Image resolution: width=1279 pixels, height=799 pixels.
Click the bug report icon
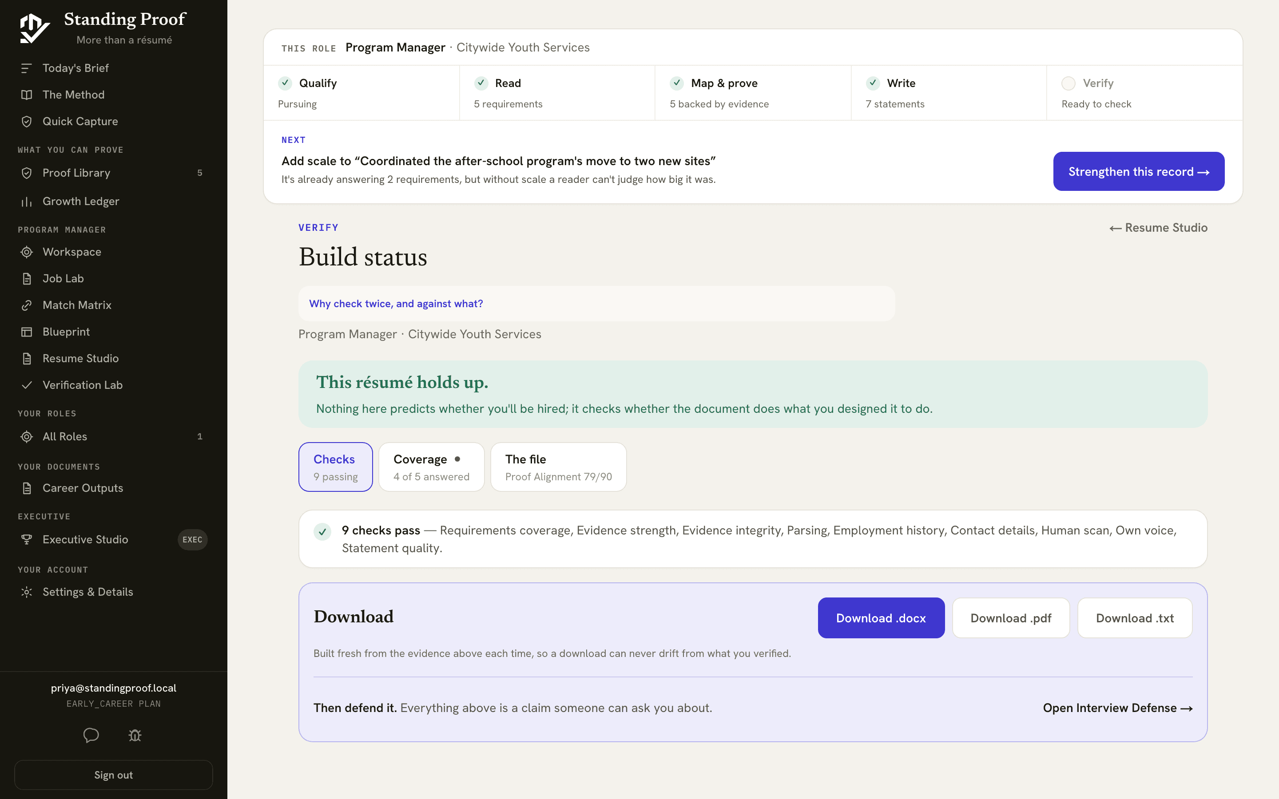point(135,735)
